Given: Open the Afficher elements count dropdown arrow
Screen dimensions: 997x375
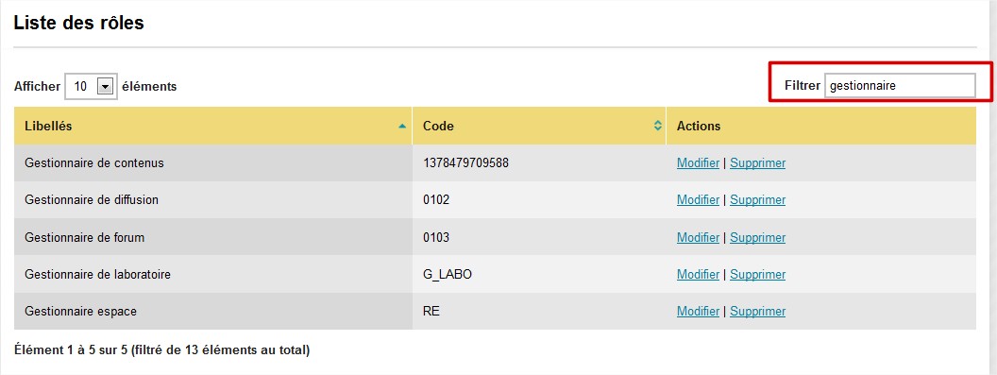Looking at the screenshot, I should click(106, 86).
